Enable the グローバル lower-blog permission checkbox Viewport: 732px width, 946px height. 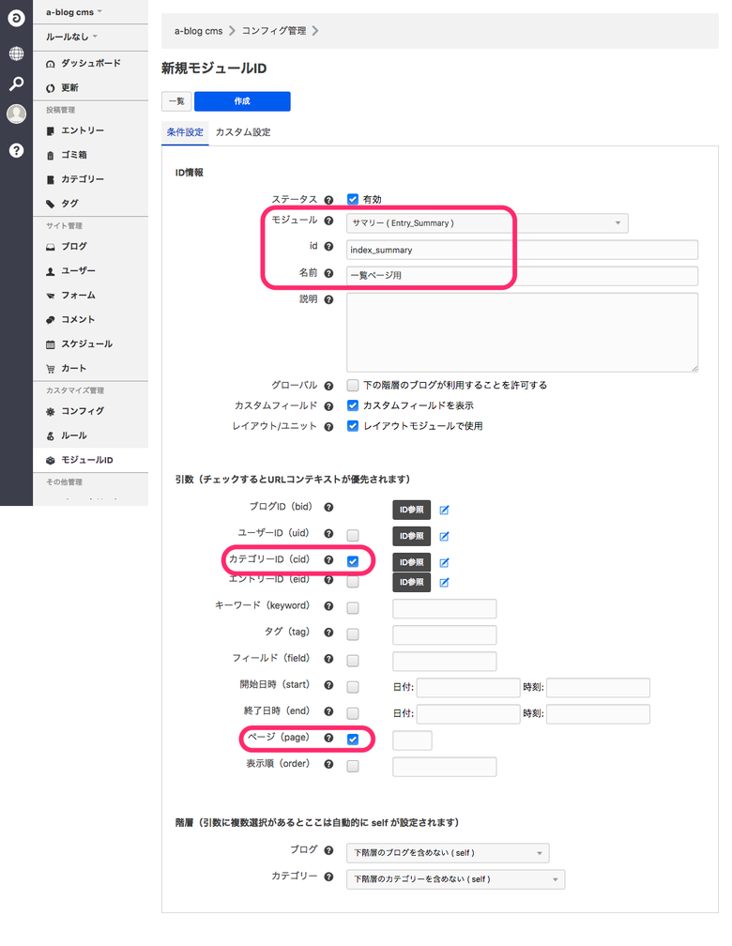point(353,385)
